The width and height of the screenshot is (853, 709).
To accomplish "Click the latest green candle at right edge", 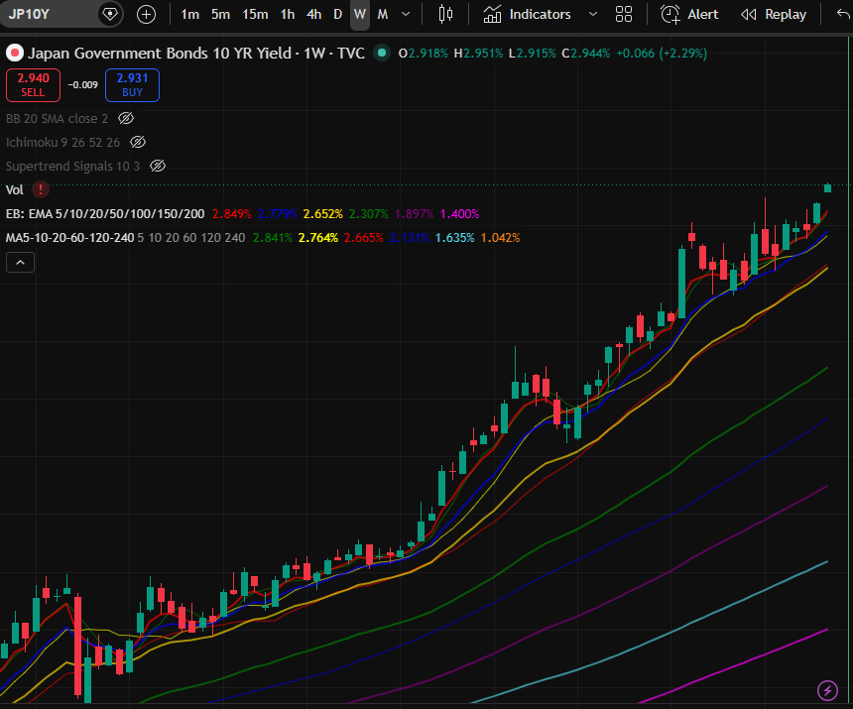I will pyautogui.click(x=827, y=187).
